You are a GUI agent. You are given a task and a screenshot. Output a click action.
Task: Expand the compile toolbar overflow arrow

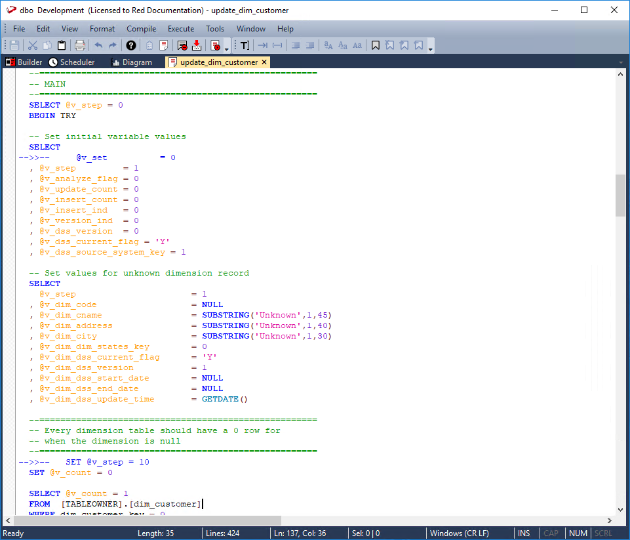point(227,49)
